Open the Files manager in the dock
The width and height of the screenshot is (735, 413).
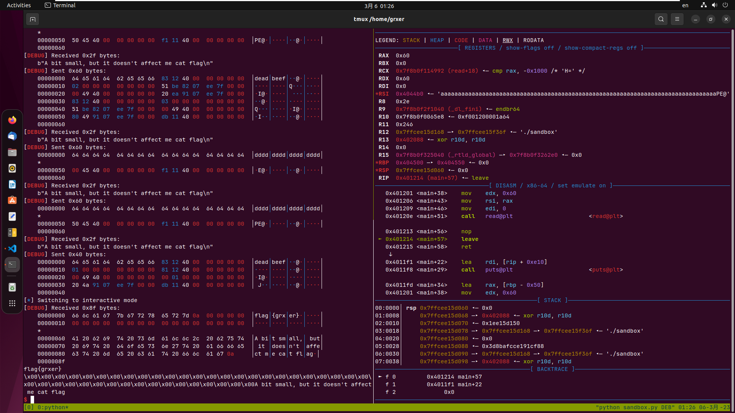coord(12,152)
